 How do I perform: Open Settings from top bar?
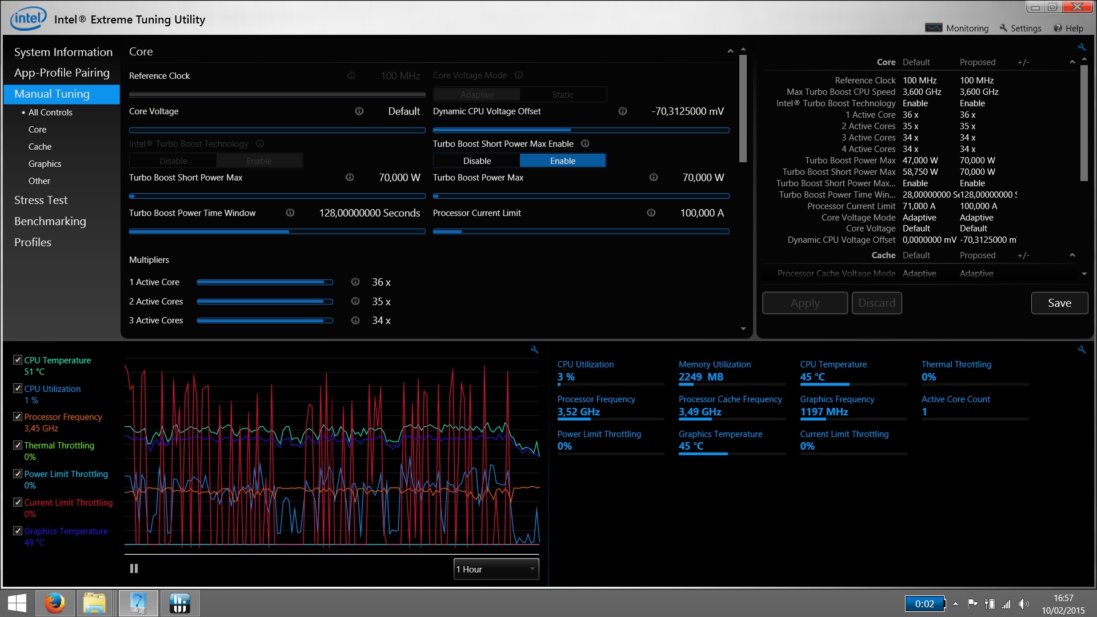1020,28
